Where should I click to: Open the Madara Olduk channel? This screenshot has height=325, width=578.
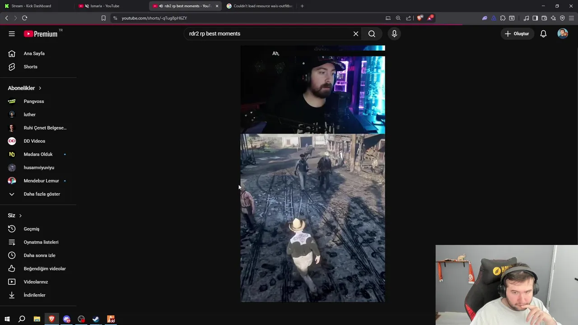click(x=38, y=154)
